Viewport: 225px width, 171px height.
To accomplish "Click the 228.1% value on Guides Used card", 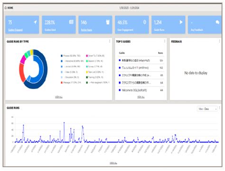I will (50, 22).
